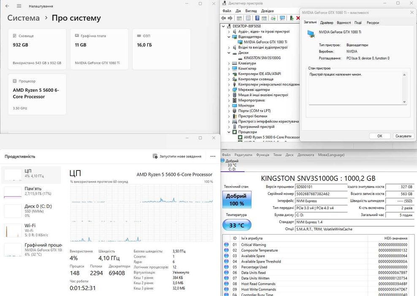Select Wi-Fi in Task Manager sidebar
This screenshot has height=296, width=417.
[x=31, y=230]
